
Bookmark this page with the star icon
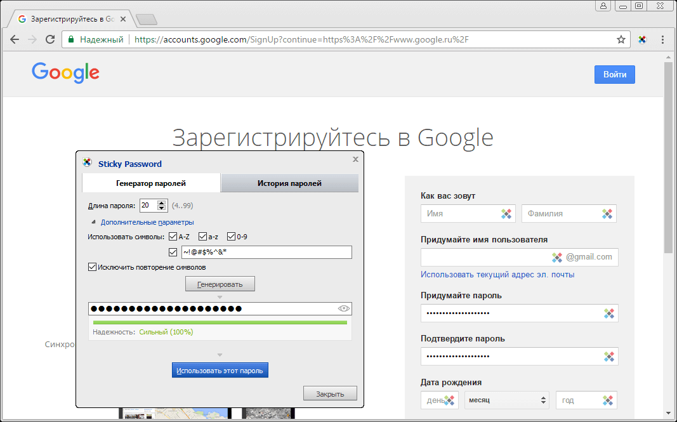click(621, 40)
